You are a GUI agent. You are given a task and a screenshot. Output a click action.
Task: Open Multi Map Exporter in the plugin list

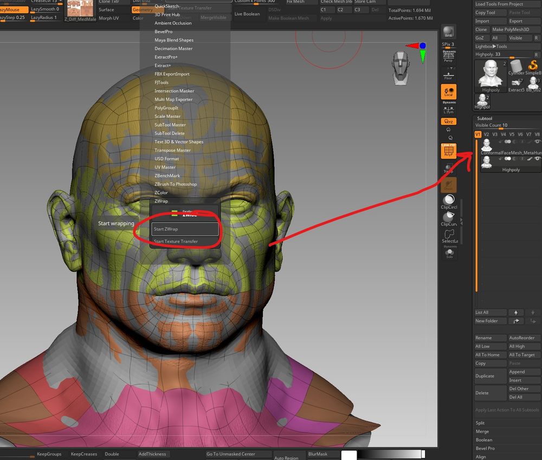(x=173, y=100)
